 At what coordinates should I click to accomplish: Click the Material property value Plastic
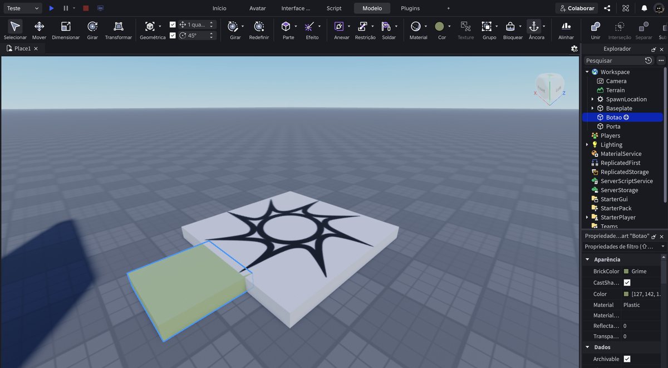click(631, 305)
